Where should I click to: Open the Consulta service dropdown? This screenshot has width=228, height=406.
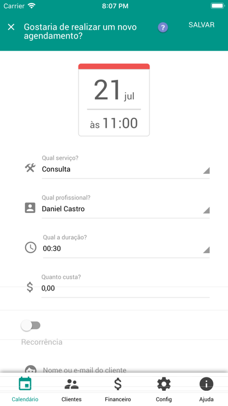point(126,169)
